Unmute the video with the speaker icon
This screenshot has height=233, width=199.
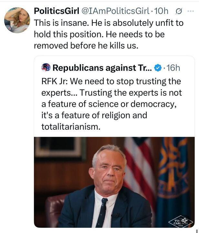pyautogui.click(x=184, y=220)
